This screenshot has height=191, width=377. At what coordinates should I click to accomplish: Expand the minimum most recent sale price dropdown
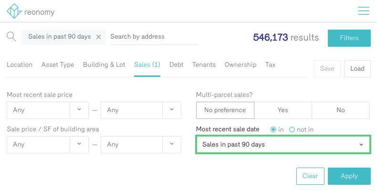click(x=79, y=110)
